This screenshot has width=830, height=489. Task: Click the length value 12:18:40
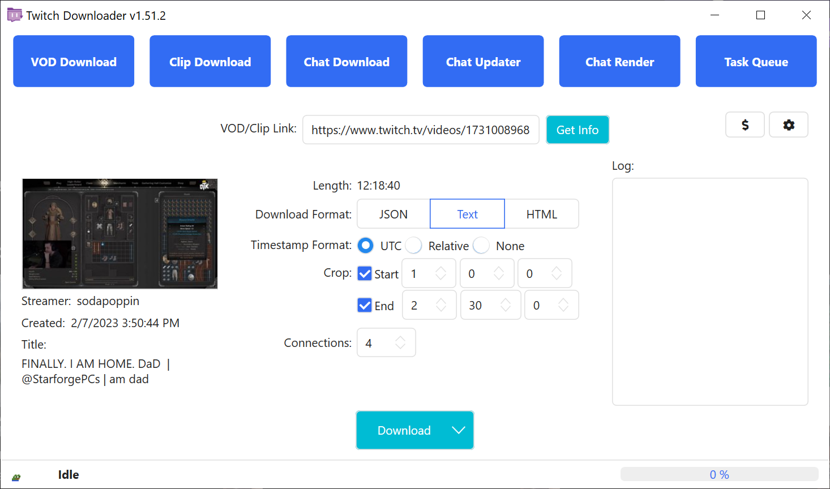tap(378, 186)
